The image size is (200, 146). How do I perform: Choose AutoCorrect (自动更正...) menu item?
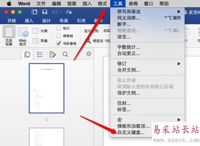click(147, 53)
